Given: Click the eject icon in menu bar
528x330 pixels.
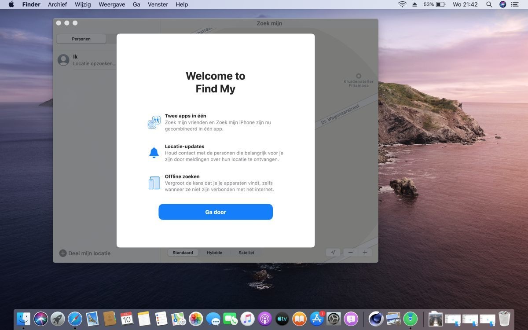Looking at the screenshot, I should tap(414, 4).
